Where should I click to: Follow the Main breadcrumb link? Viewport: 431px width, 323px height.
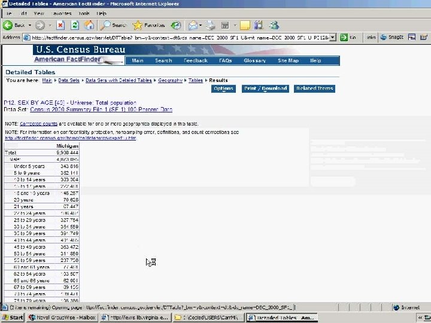click(x=47, y=81)
